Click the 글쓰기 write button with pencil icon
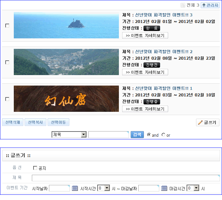 coord(208,123)
